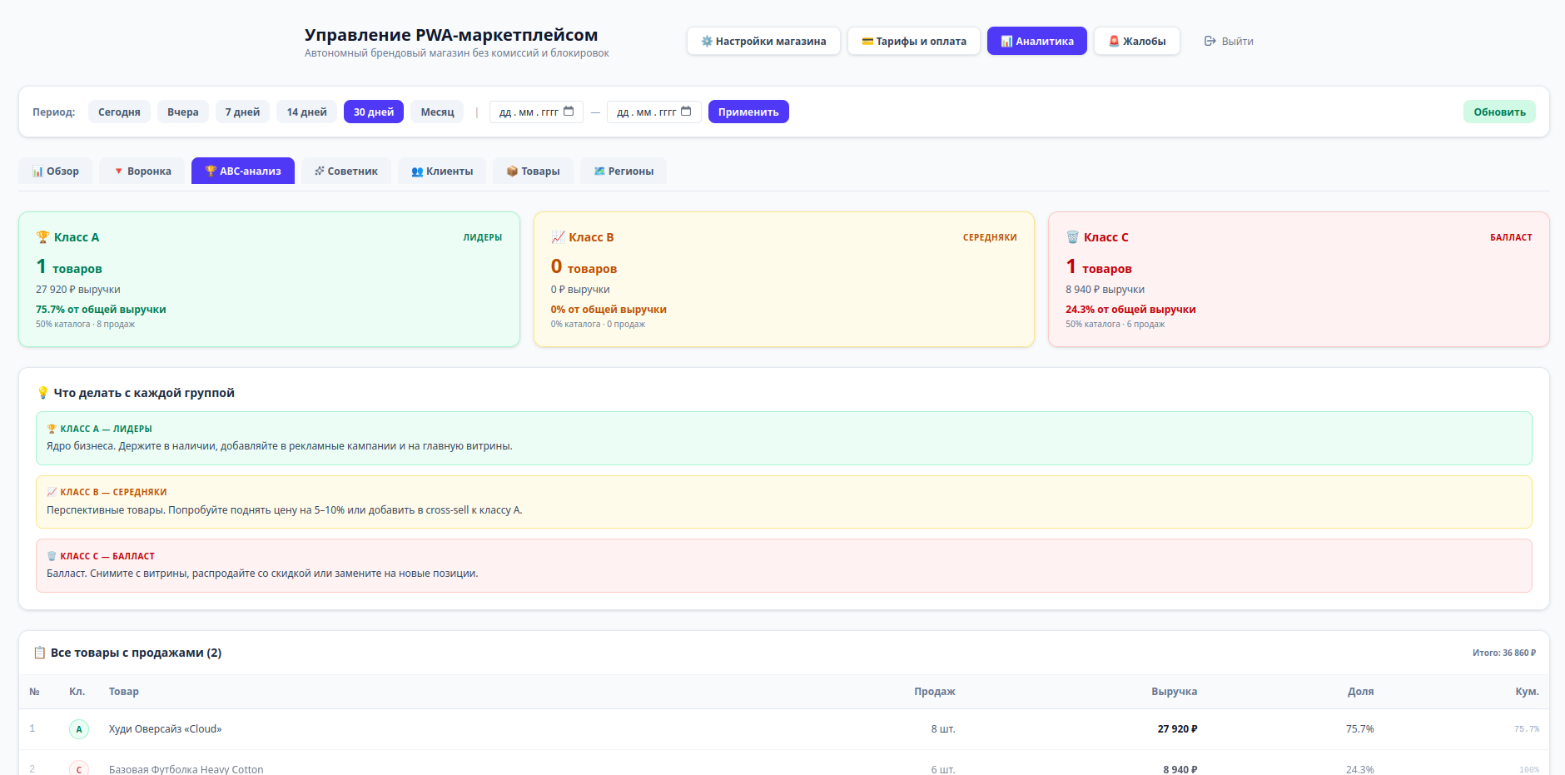The image size is (1565, 775).
Task: Click the trash bin icon in the Класс C card
Action: 1072,237
